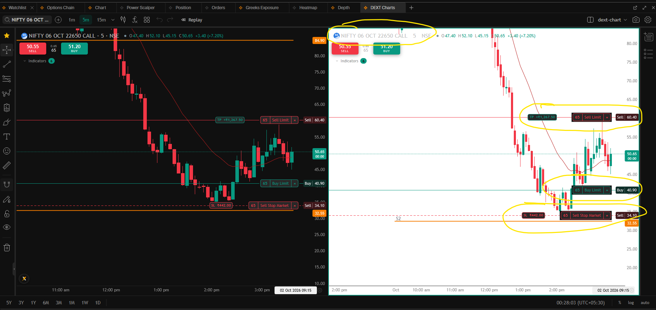Click the Replay button
Viewport: 656px width, 310px height.
point(192,20)
